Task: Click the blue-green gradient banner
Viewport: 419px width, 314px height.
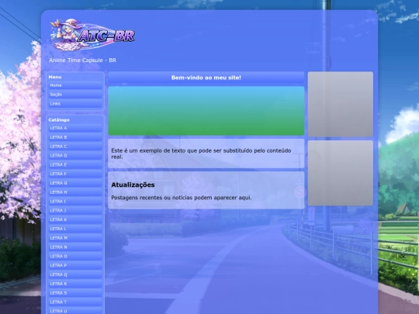Action: [x=206, y=111]
